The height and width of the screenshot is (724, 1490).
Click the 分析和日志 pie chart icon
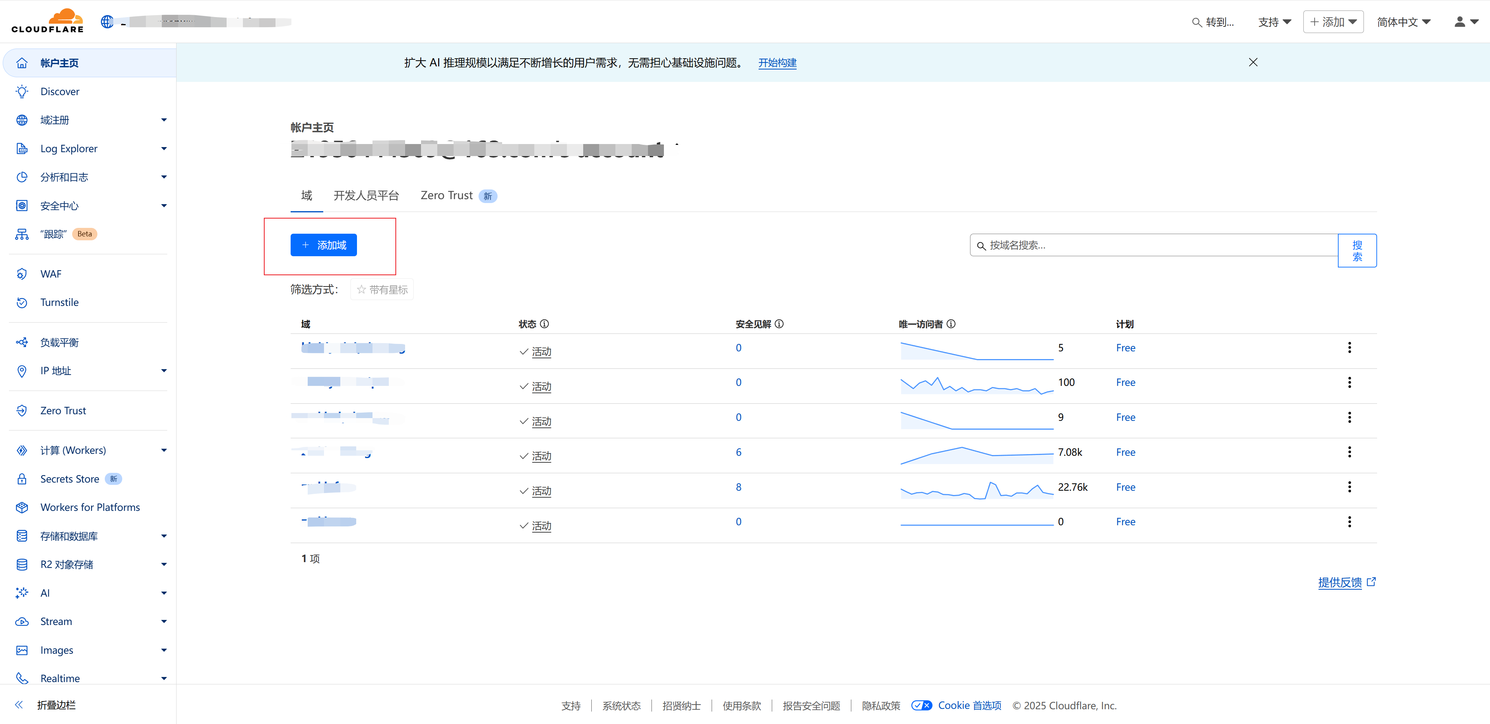click(22, 177)
